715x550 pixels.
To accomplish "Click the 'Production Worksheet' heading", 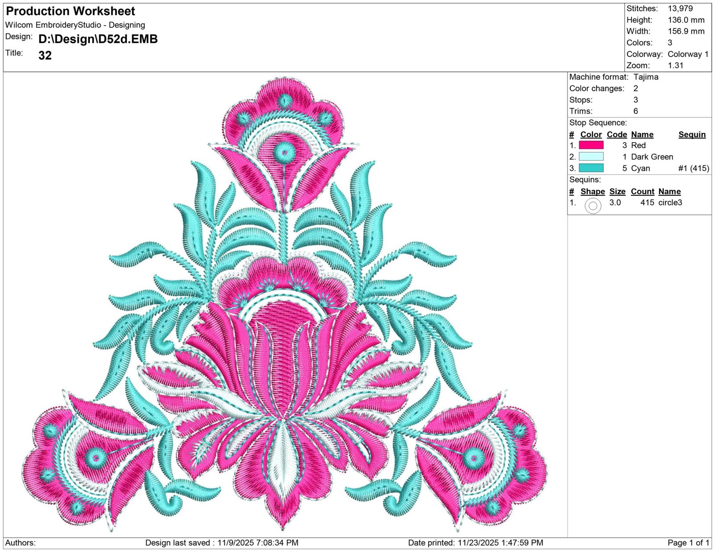I will tap(71, 11).
